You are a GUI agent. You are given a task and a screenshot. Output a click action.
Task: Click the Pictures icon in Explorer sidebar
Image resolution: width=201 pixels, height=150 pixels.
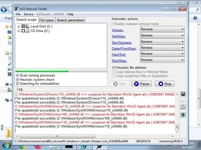coord(10,69)
